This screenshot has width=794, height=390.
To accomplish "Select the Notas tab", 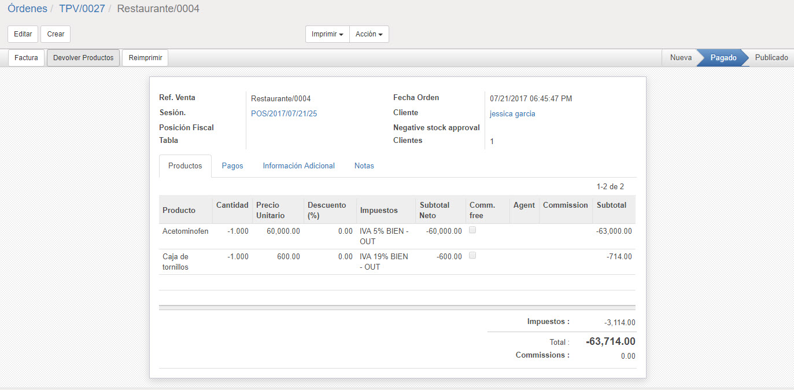I will 364,166.
